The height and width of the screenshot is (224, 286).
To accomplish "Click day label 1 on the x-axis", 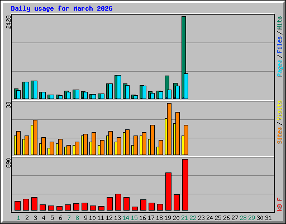I will 18,218.
